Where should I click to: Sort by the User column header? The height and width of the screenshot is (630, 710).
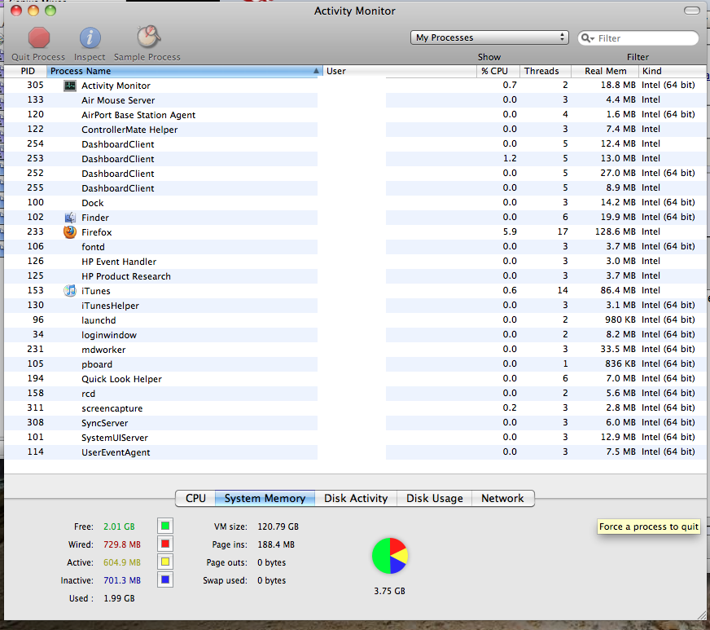399,71
